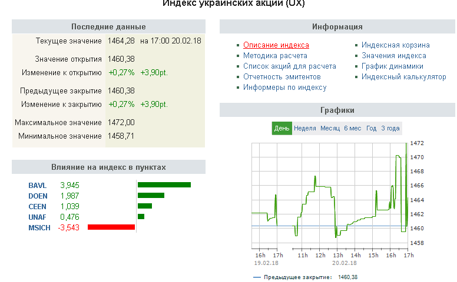Switch chart to Неделя tab

click(305, 128)
